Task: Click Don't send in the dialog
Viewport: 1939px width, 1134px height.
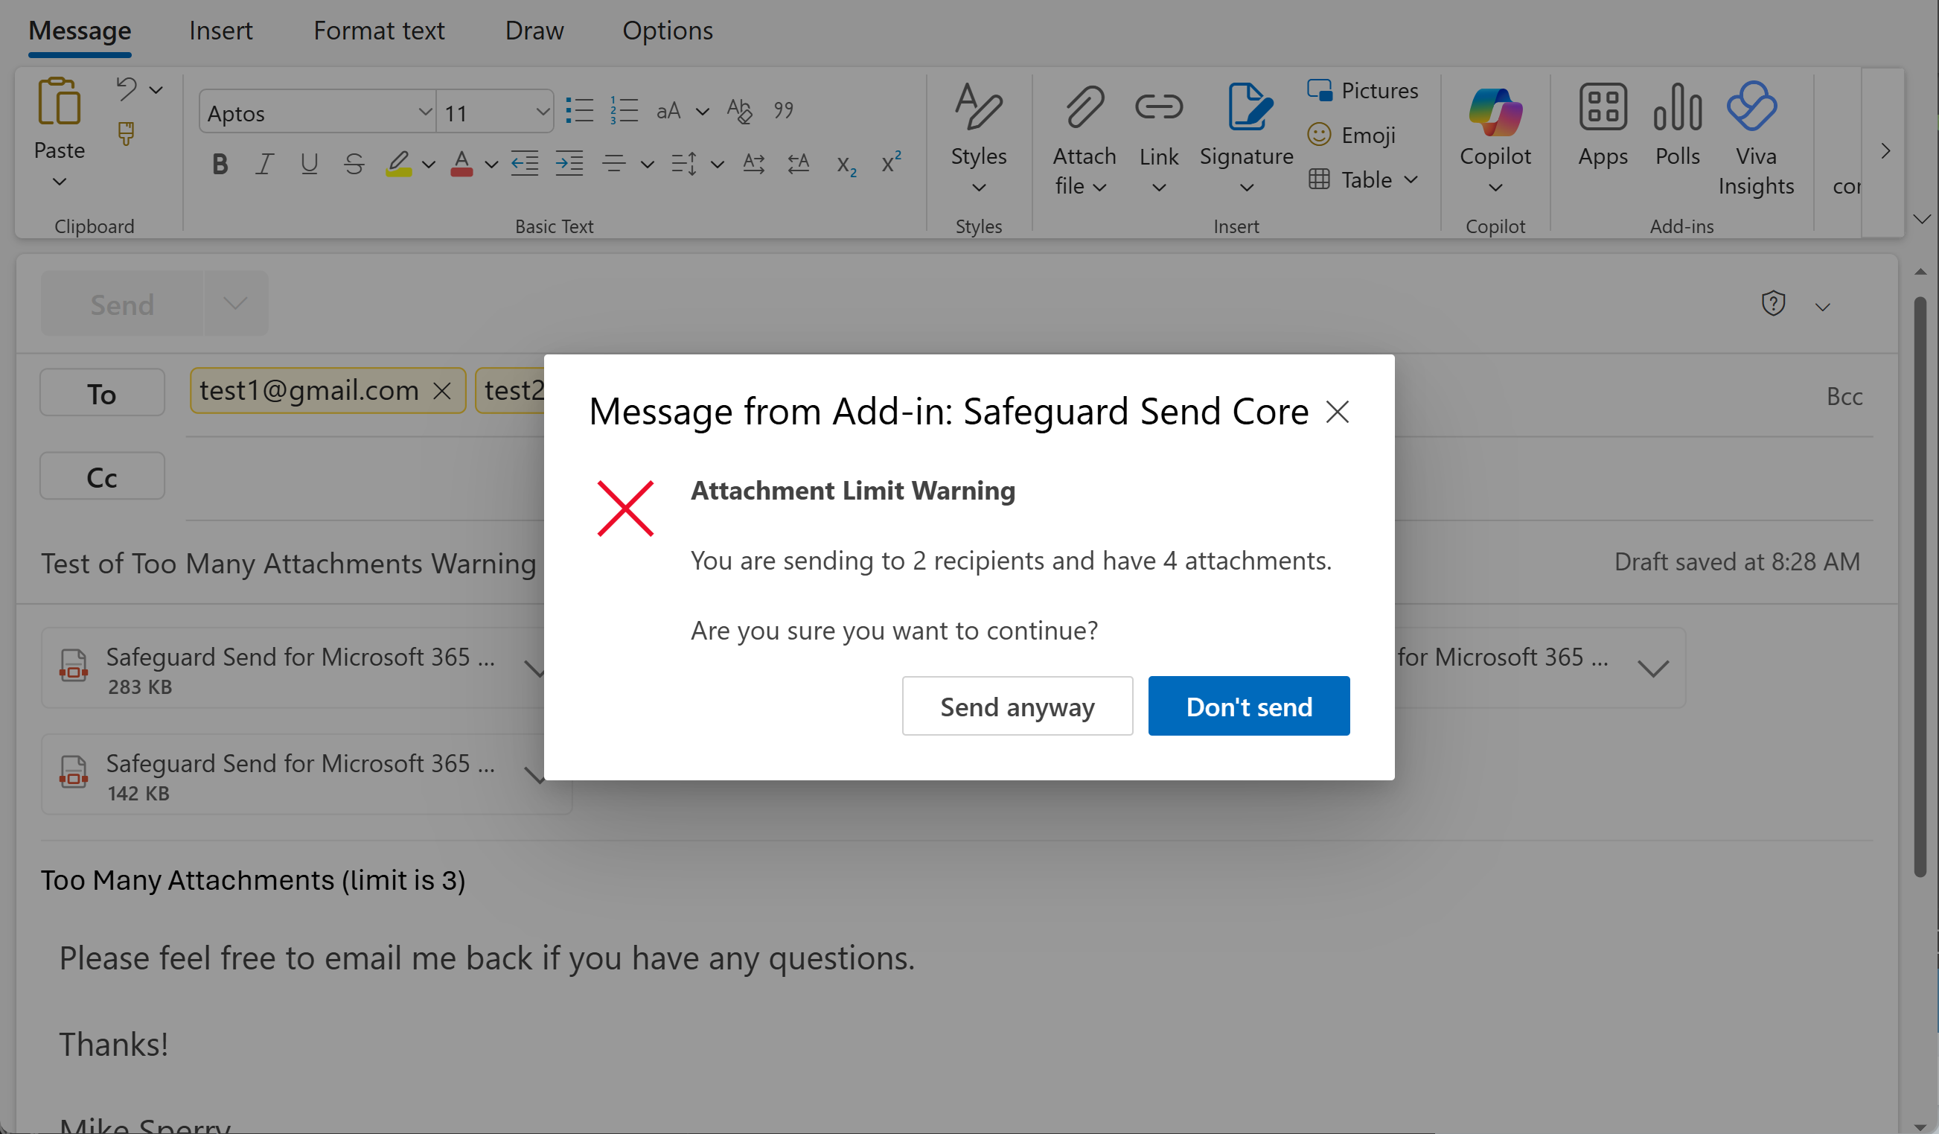Action: point(1249,706)
